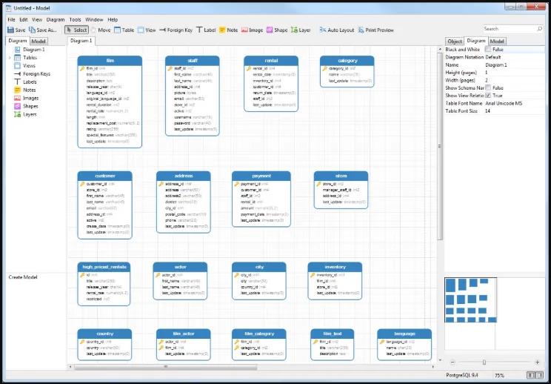This screenshot has width=551, height=384.
Task: Select the Layer tool
Action: pyautogui.click(x=301, y=30)
